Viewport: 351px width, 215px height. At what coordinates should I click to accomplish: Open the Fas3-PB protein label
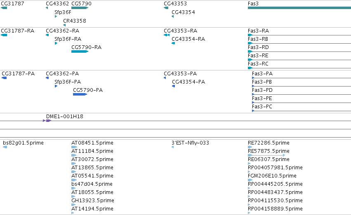tap(262, 82)
